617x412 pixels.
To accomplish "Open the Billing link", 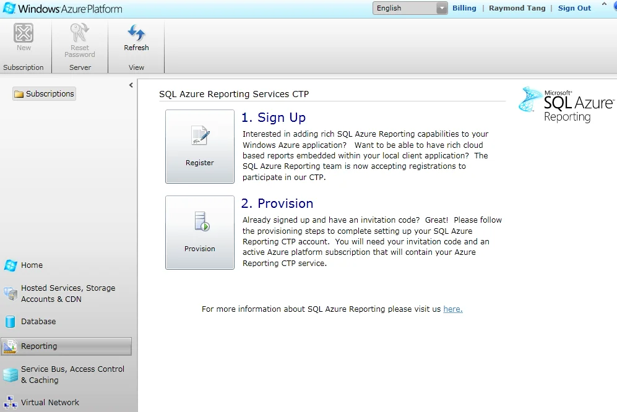I will pyautogui.click(x=464, y=8).
